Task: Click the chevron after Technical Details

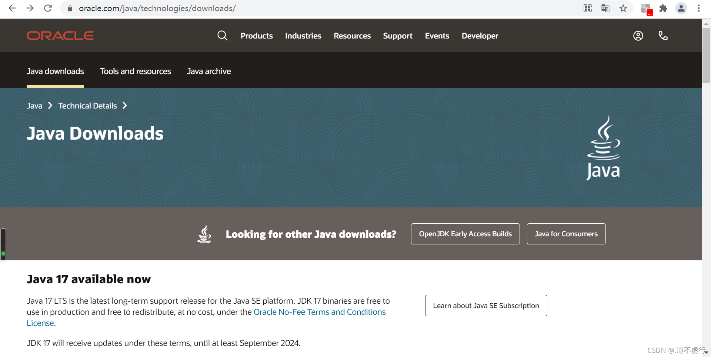Action: pyautogui.click(x=125, y=106)
